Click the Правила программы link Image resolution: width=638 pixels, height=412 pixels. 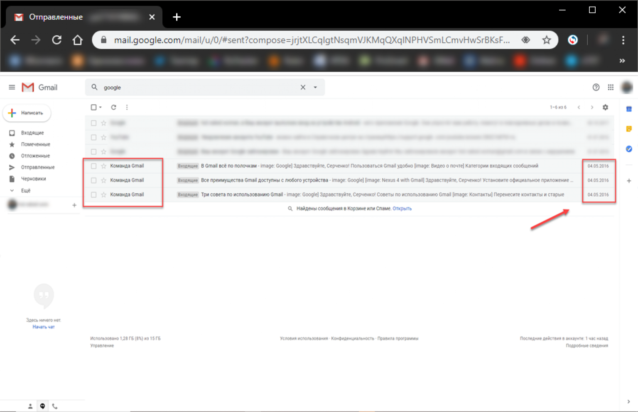coord(398,338)
